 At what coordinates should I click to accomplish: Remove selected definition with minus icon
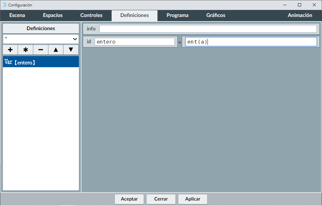(x=41, y=50)
